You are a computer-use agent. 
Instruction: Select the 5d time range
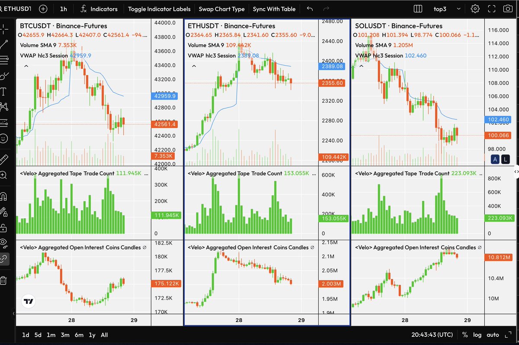click(x=38, y=335)
